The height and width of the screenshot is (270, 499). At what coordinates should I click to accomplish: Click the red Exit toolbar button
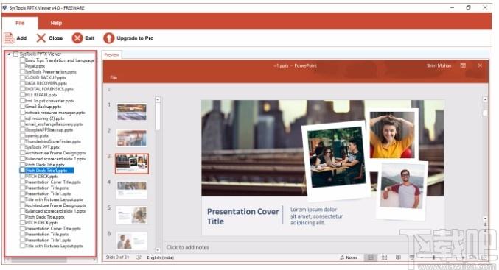click(x=83, y=38)
